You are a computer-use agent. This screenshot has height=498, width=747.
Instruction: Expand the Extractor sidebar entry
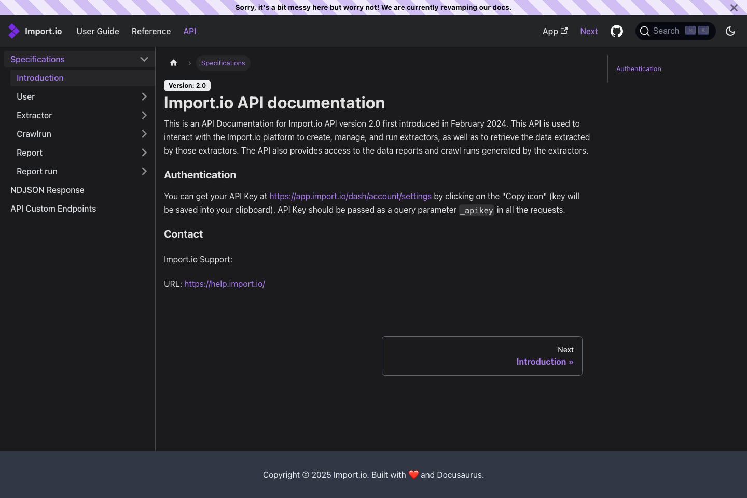[x=144, y=115]
